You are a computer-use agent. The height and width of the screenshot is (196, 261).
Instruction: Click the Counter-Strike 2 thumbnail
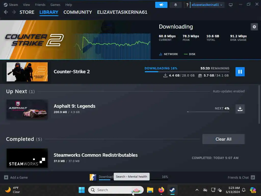27,72
